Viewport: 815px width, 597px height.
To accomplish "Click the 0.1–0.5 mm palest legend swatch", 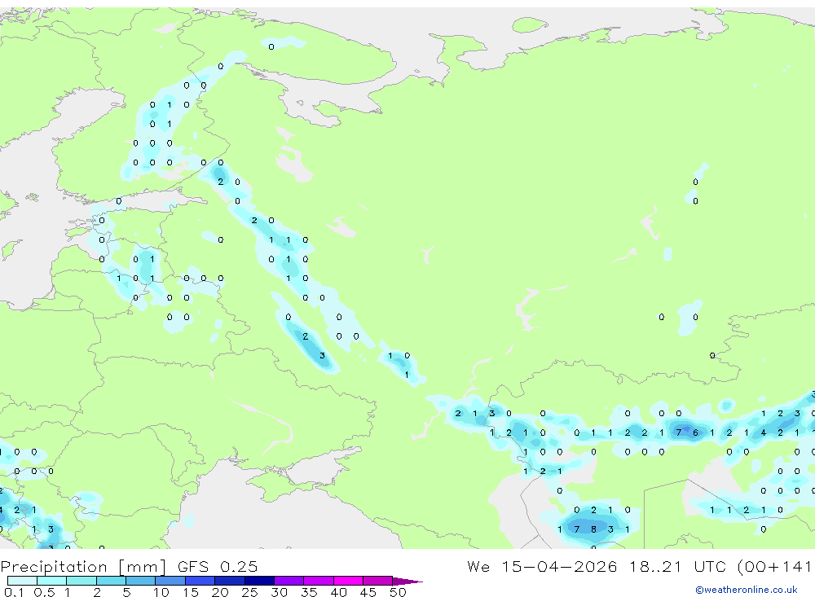I will coord(22,581).
